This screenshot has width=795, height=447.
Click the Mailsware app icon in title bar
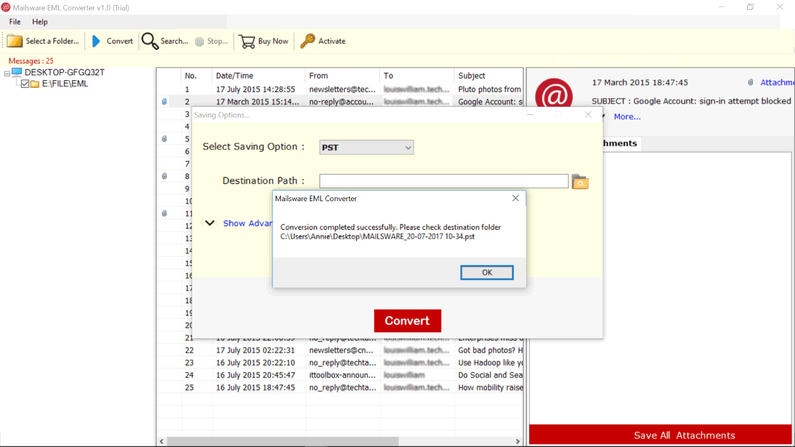6,7
